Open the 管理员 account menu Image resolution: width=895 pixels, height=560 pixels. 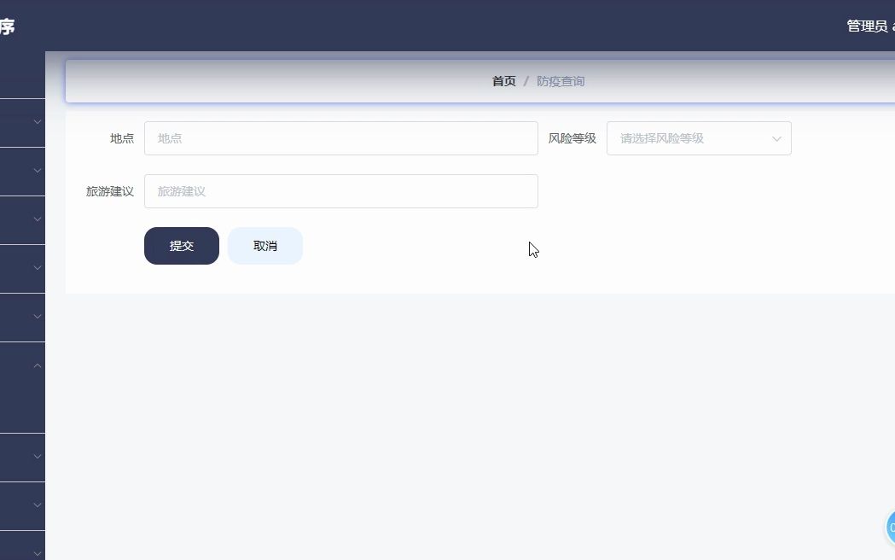point(866,26)
